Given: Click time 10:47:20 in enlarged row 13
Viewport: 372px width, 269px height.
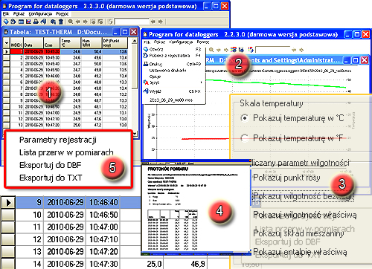Looking at the screenshot, I should (x=103, y=252).
